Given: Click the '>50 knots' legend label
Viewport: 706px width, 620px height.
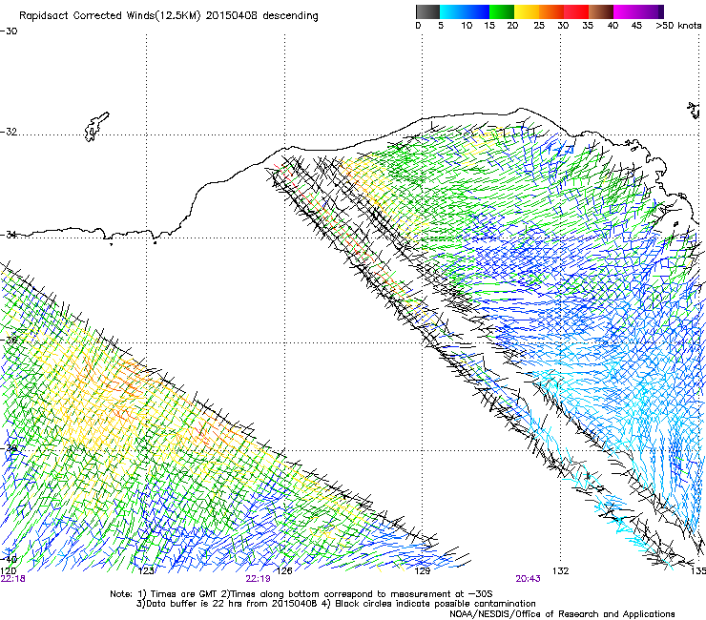Looking at the screenshot, I should click(678, 26).
